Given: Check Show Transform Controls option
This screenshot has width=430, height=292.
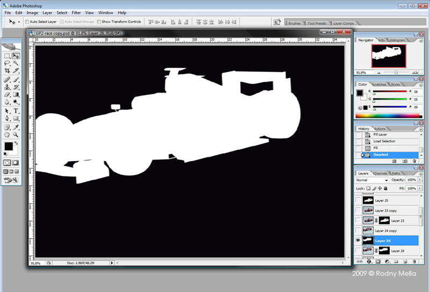Looking at the screenshot, I should click(99, 22).
